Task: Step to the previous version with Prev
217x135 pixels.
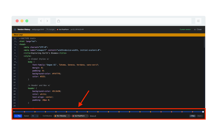Action: click(192, 116)
